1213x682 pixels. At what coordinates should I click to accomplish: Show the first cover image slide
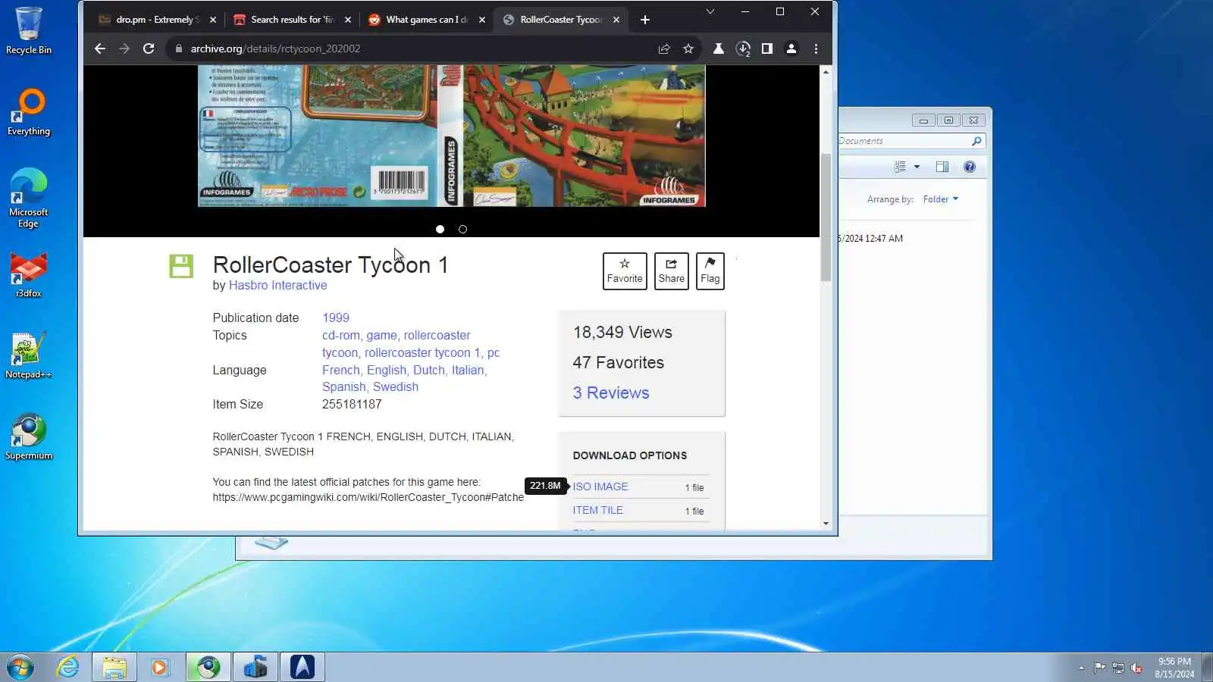[440, 229]
